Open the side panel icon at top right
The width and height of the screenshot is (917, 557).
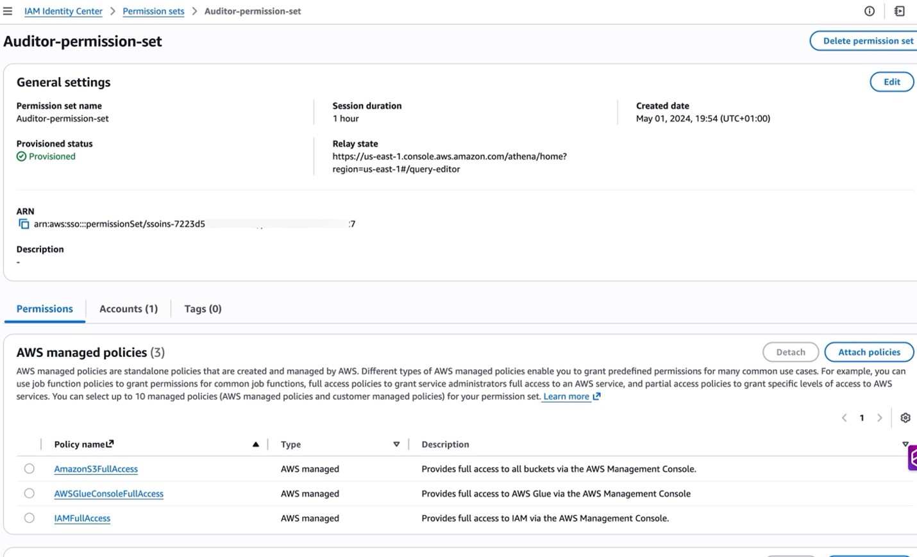[899, 11]
